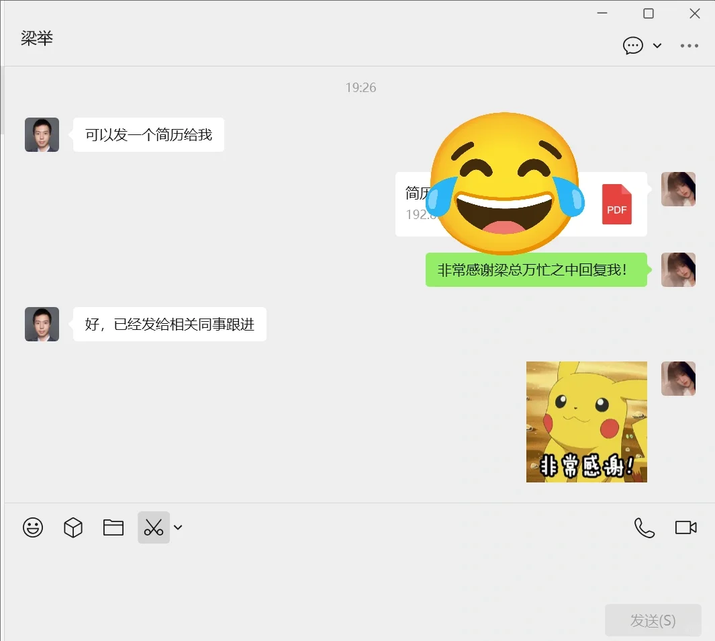Screen dimensions: 715x641
Task: Open the send file folder icon
Action: tap(113, 527)
